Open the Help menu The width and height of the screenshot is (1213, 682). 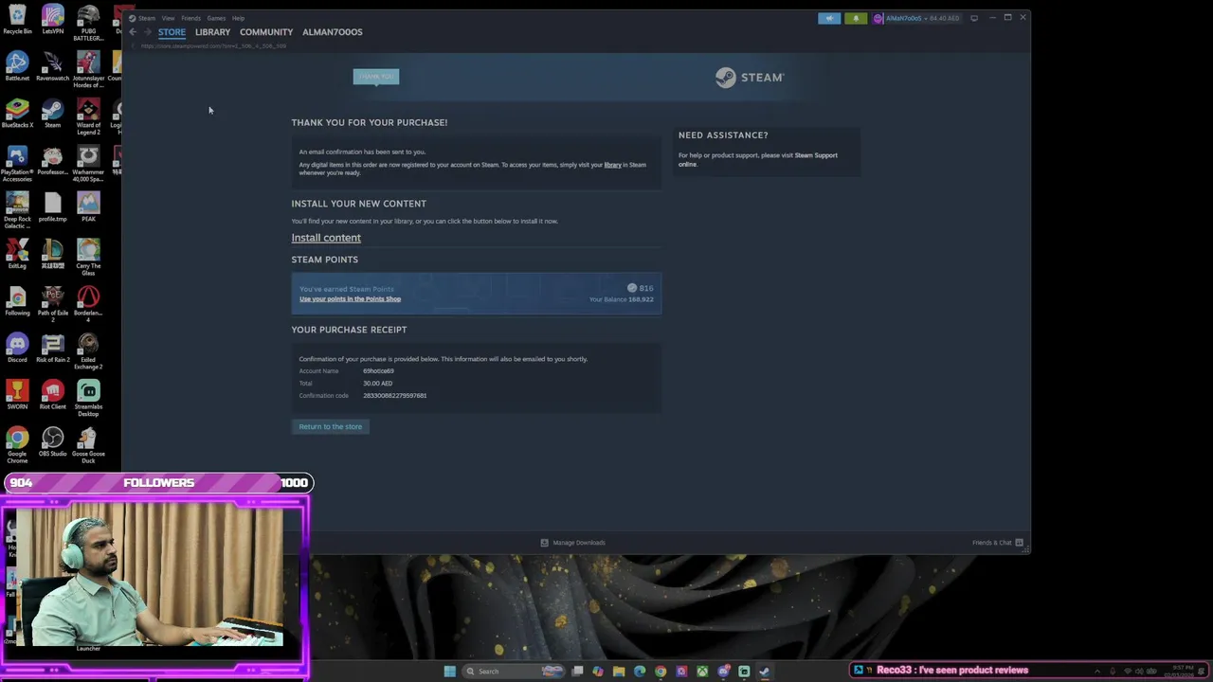(x=238, y=18)
